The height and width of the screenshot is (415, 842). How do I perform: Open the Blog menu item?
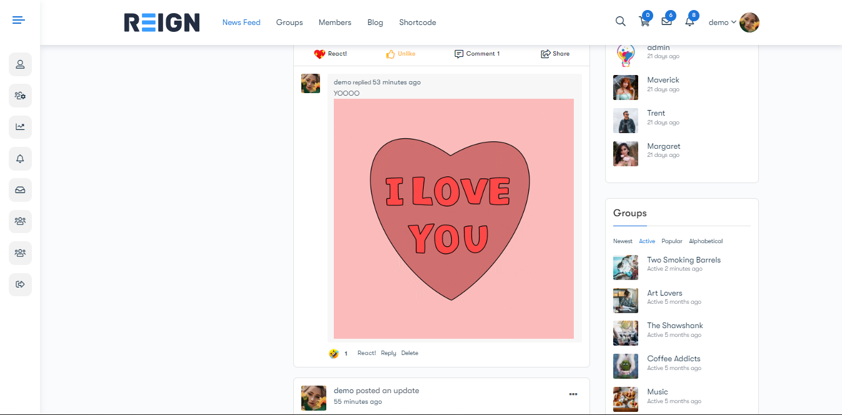click(x=375, y=22)
